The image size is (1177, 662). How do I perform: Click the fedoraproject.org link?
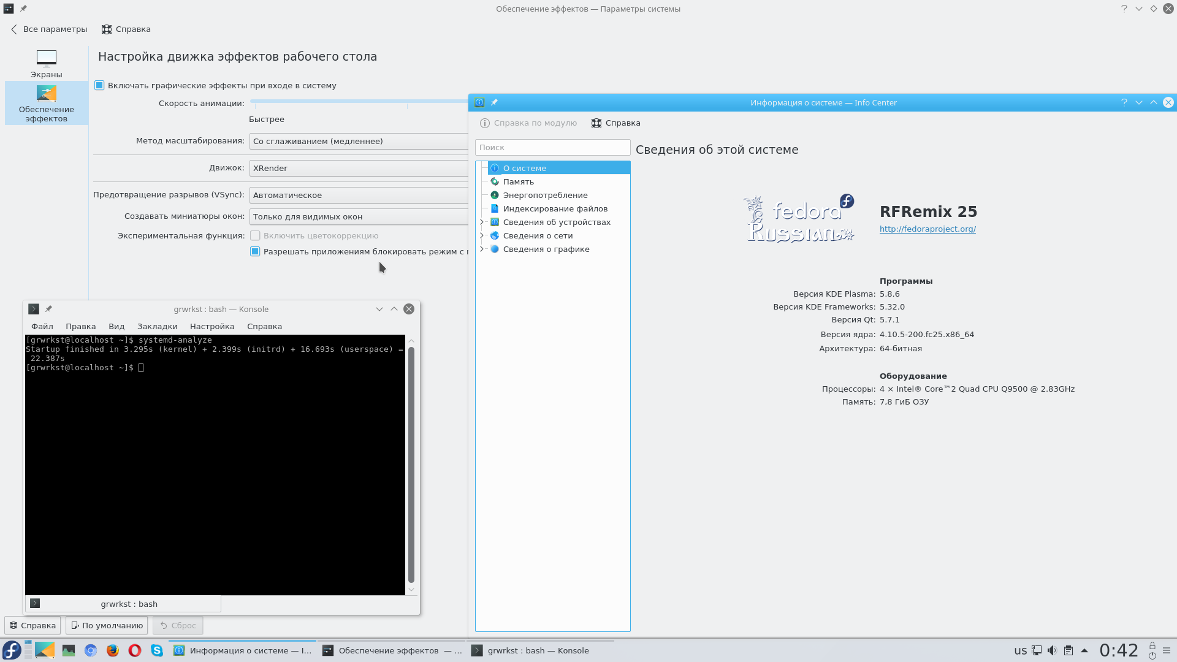927,229
